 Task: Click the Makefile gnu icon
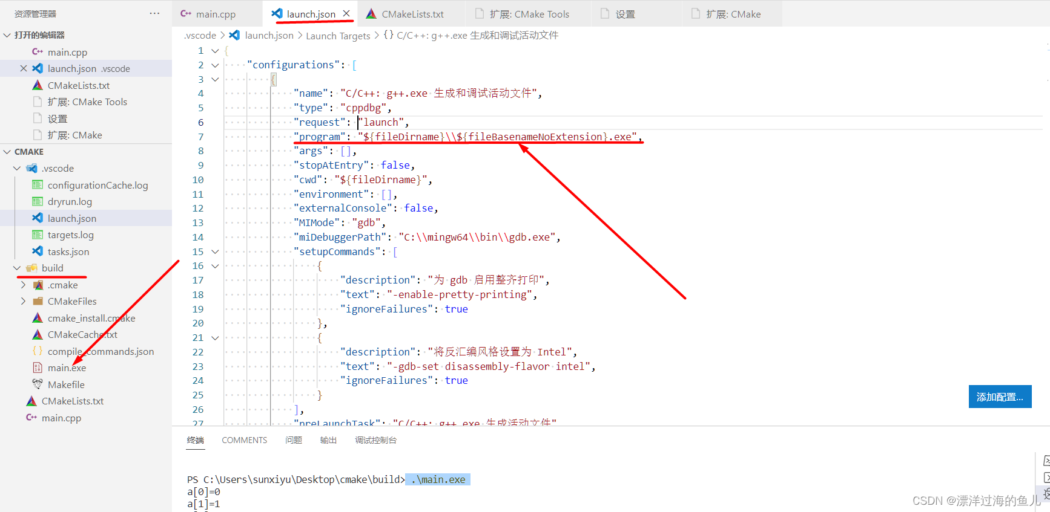tap(38, 384)
